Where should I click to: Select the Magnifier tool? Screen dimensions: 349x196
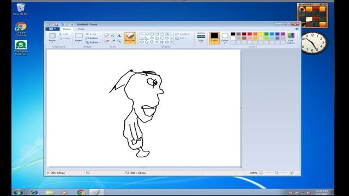119,41
